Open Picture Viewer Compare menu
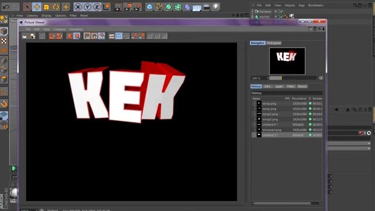Screen dimensions: 375x211 tap(59, 29)
